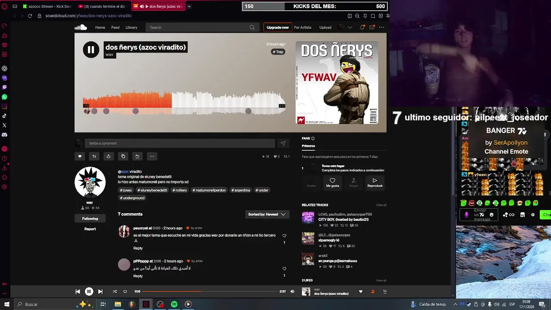Screen dimensions: 551x310
Task: Open the Home tab in SoundCloud
Action: point(100,28)
